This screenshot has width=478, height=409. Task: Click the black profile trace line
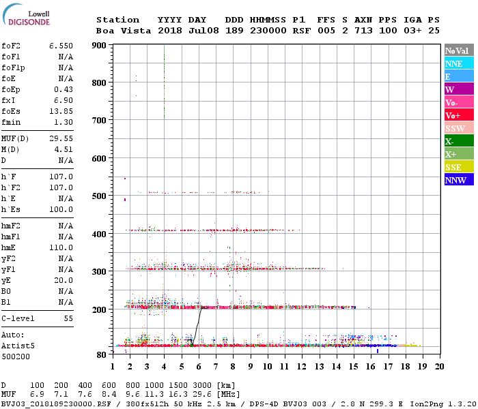click(197, 327)
